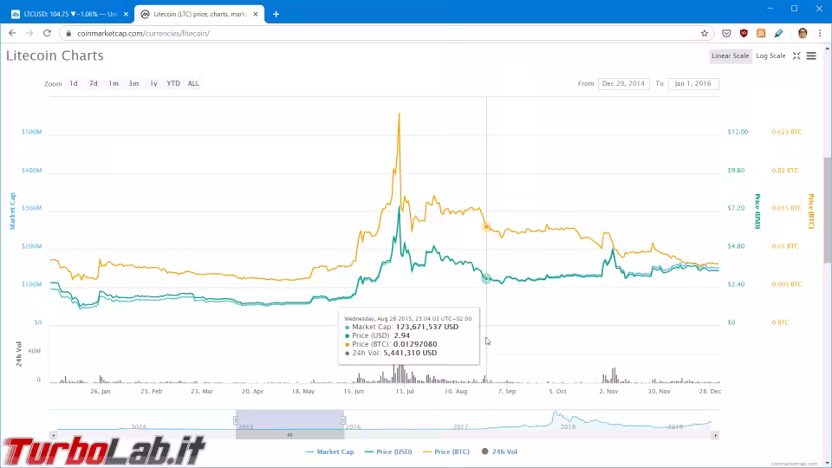Edit the From date field Dec 29, 2014

pos(623,84)
